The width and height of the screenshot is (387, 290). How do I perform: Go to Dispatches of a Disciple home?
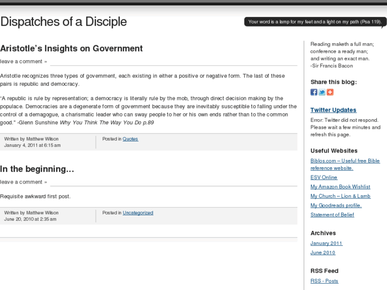[63, 22]
